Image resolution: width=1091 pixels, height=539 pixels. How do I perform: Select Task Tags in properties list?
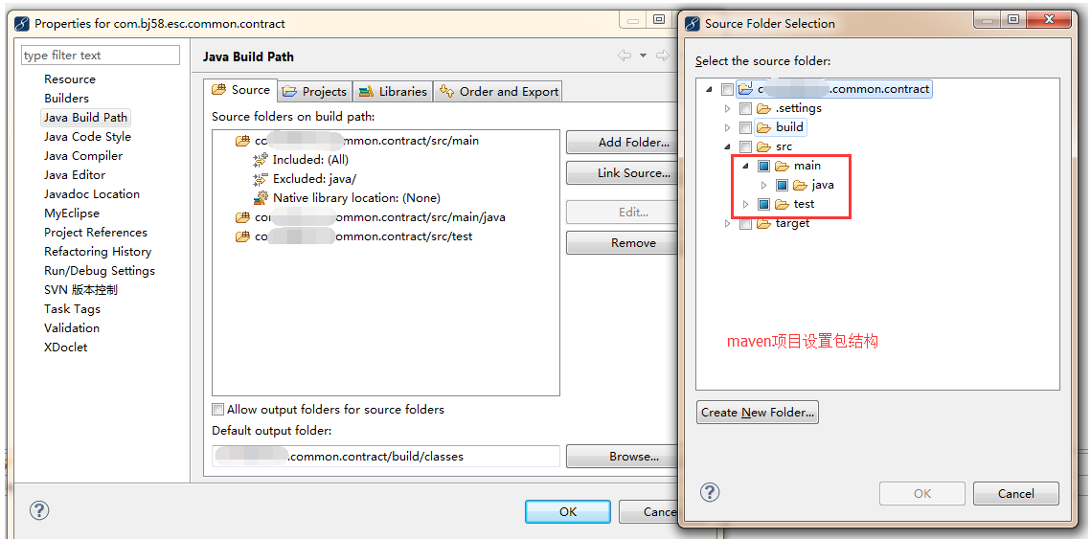pos(73,309)
